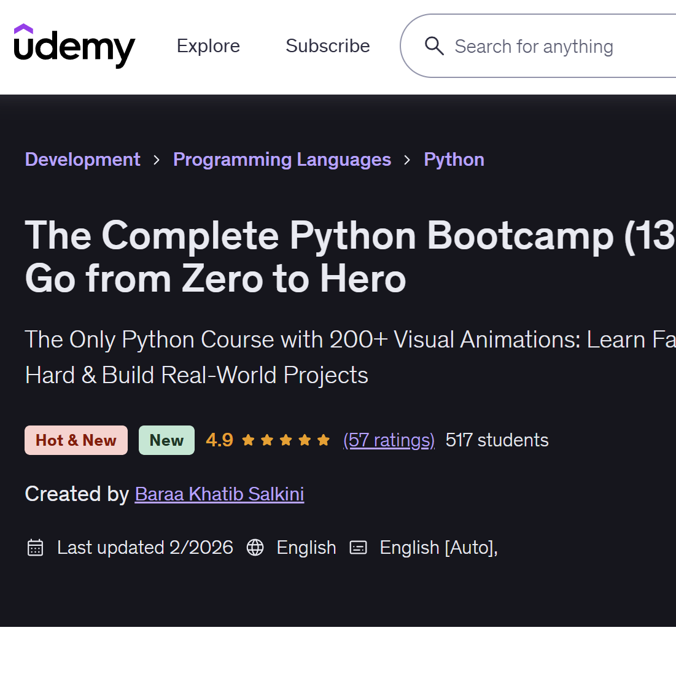Go to Programming Languages breadcrumb
Image resolution: width=676 pixels, height=676 pixels.
coord(282,160)
